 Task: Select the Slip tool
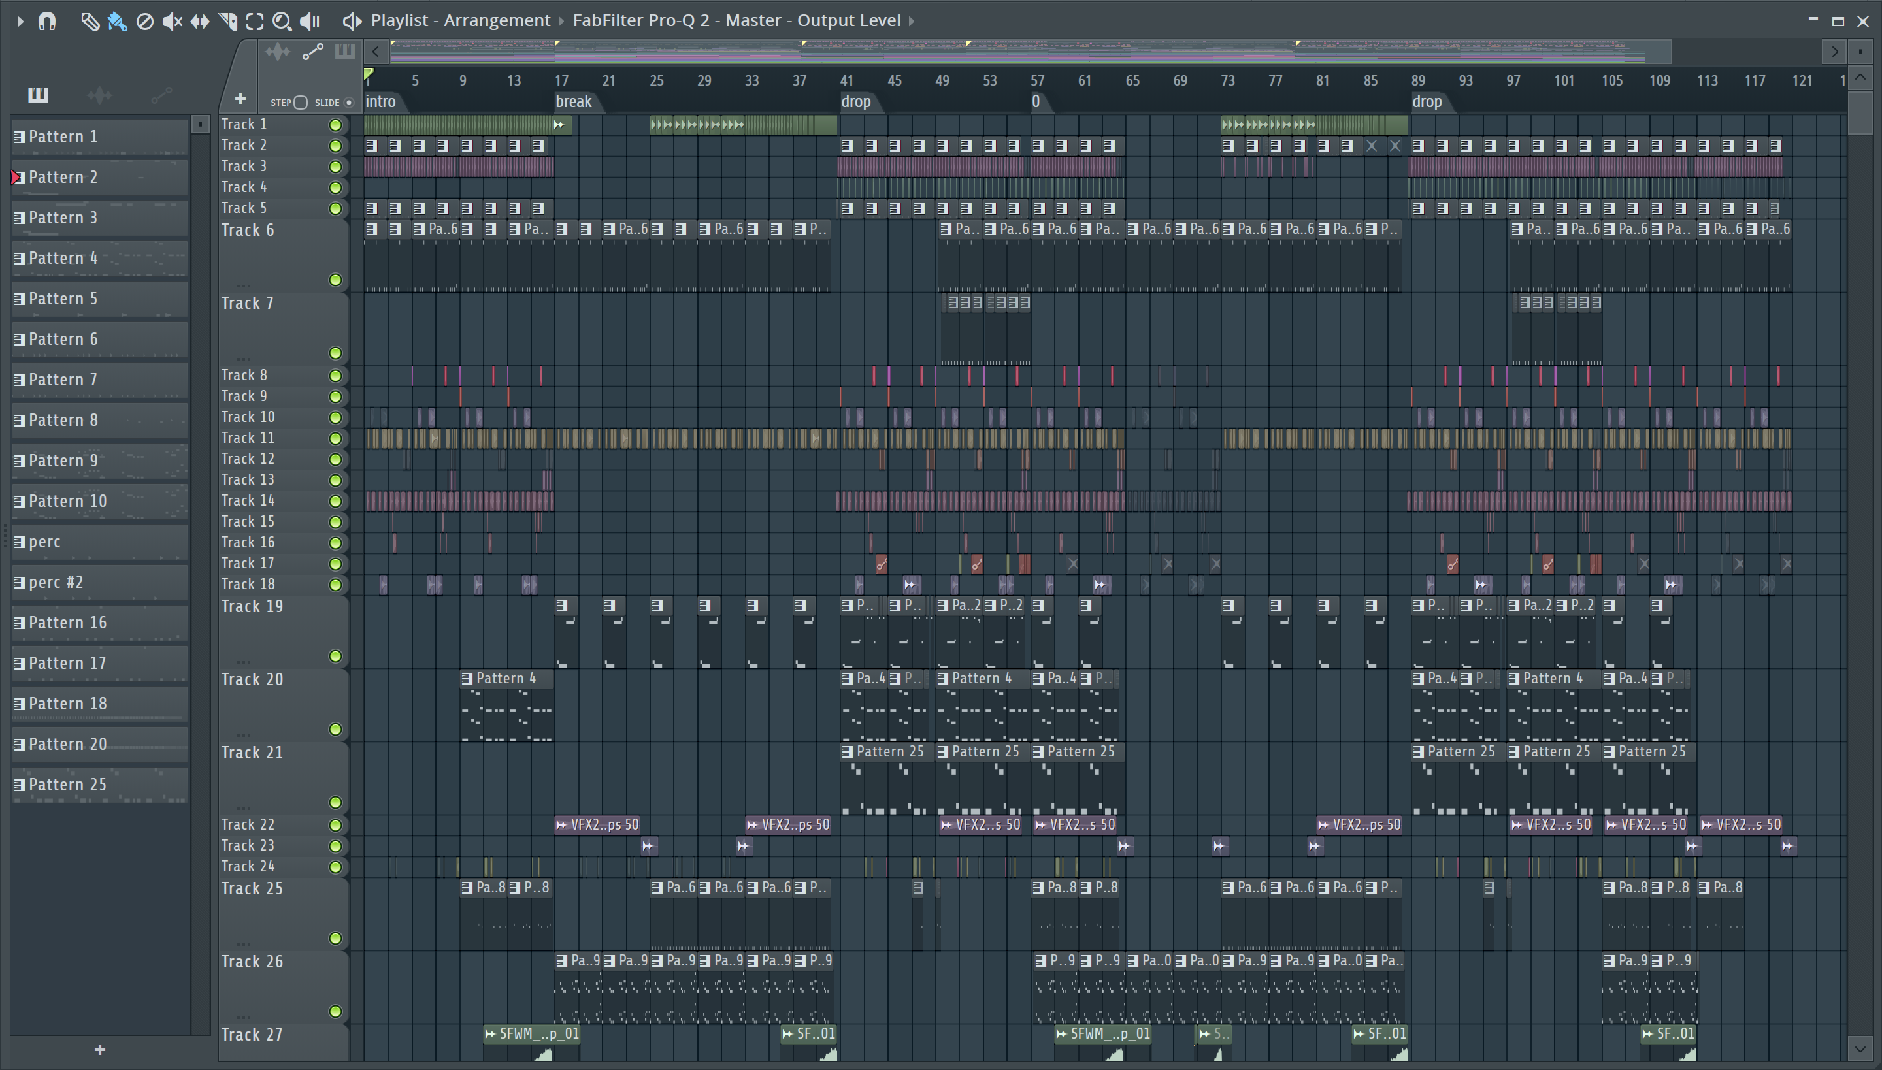199,22
